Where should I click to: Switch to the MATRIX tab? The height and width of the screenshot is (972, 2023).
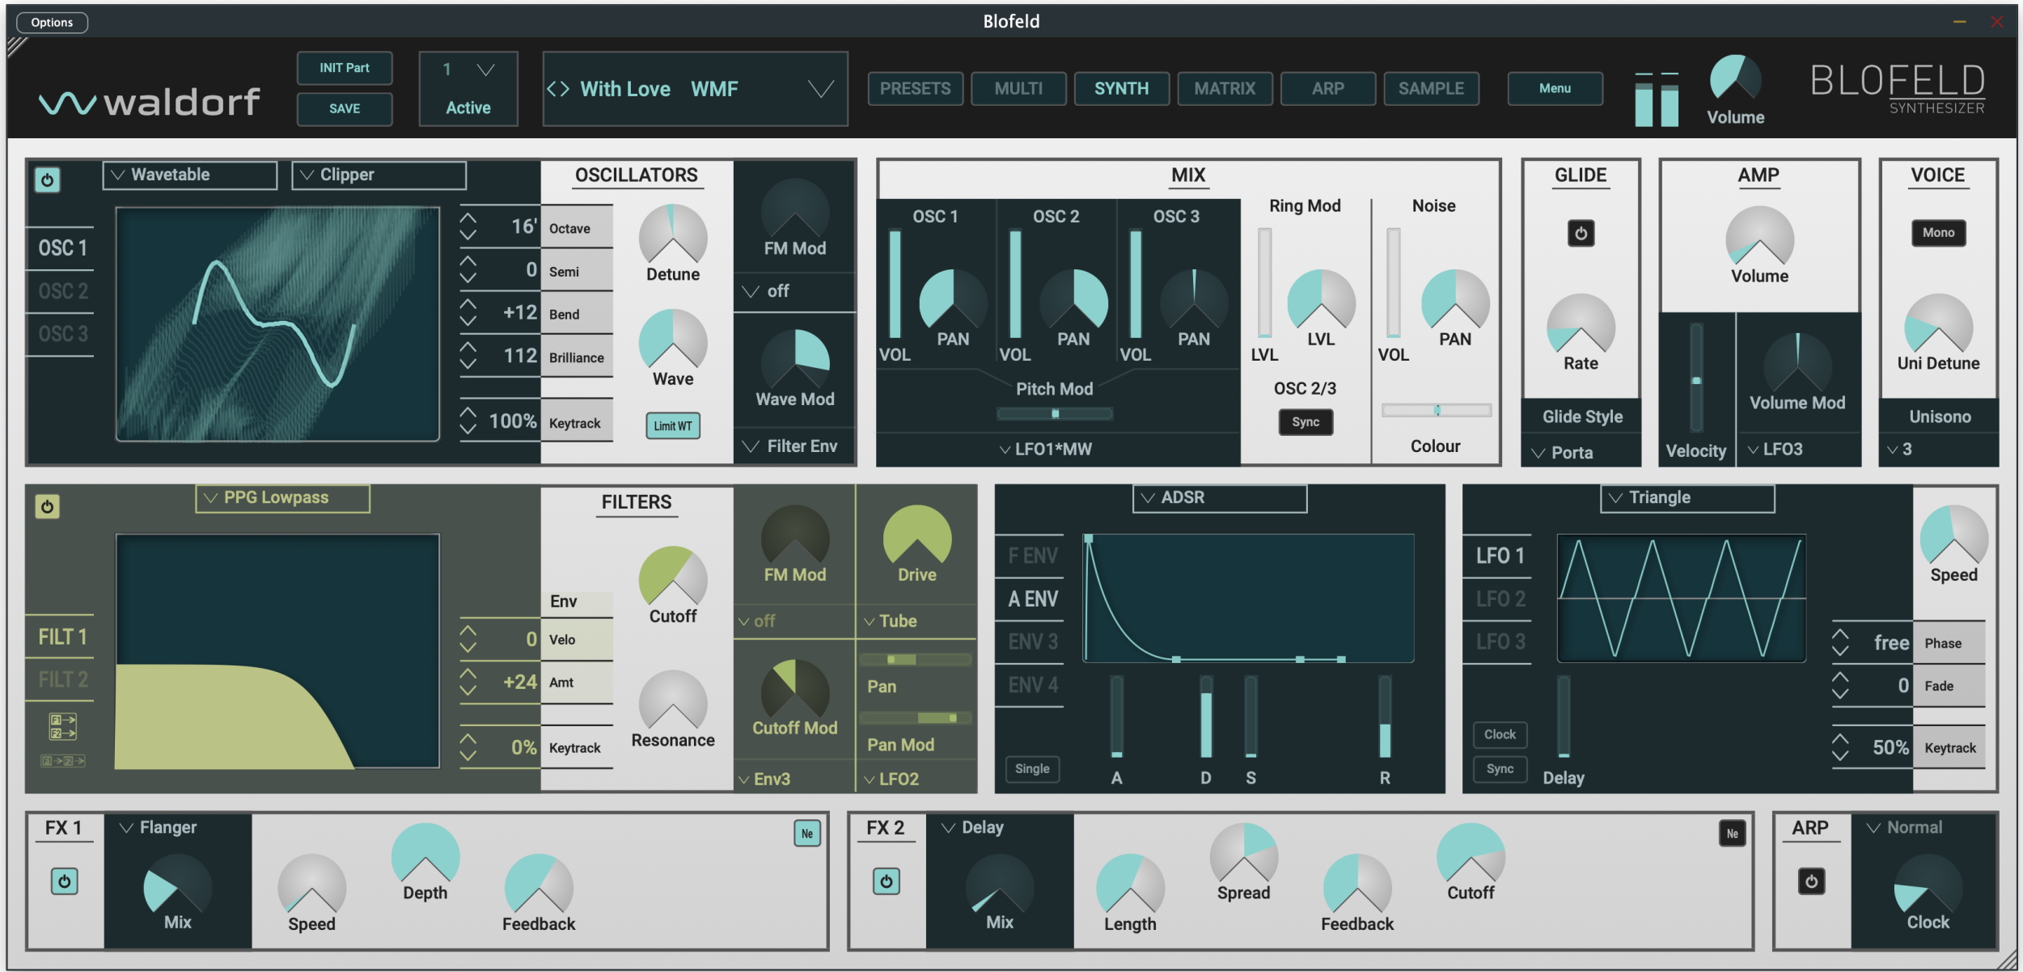tap(1224, 89)
